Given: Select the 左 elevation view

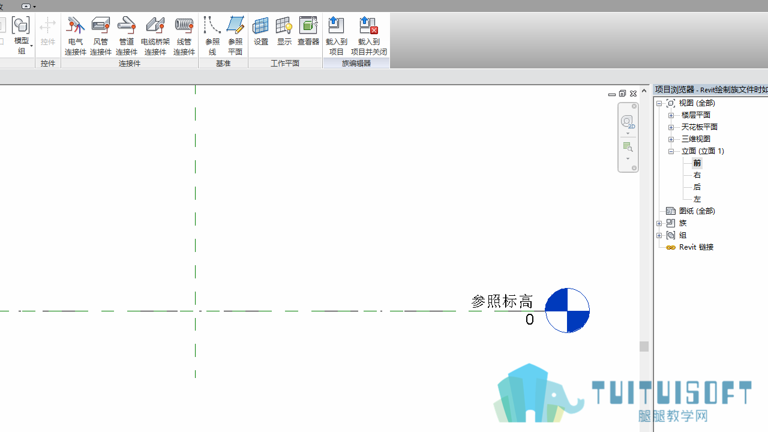Looking at the screenshot, I should pos(697,199).
